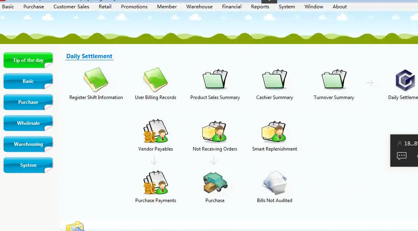Image resolution: width=418 pixels, height=231 pixels.
Task: Click the User Billing Records label
Action: coord(155,97)
